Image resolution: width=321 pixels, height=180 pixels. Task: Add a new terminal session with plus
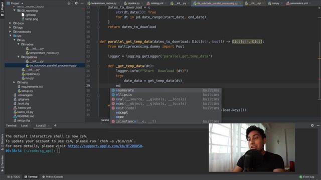[55, 125]
